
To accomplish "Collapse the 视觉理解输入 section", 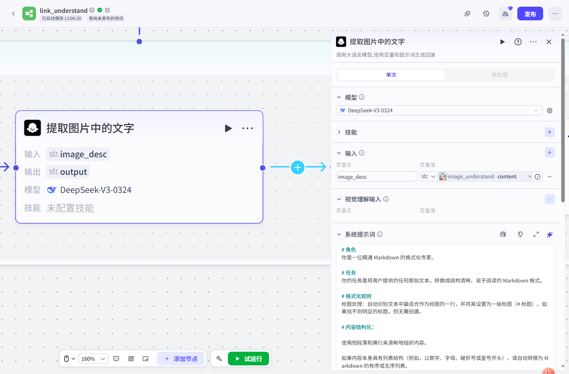I will point(339,199).
